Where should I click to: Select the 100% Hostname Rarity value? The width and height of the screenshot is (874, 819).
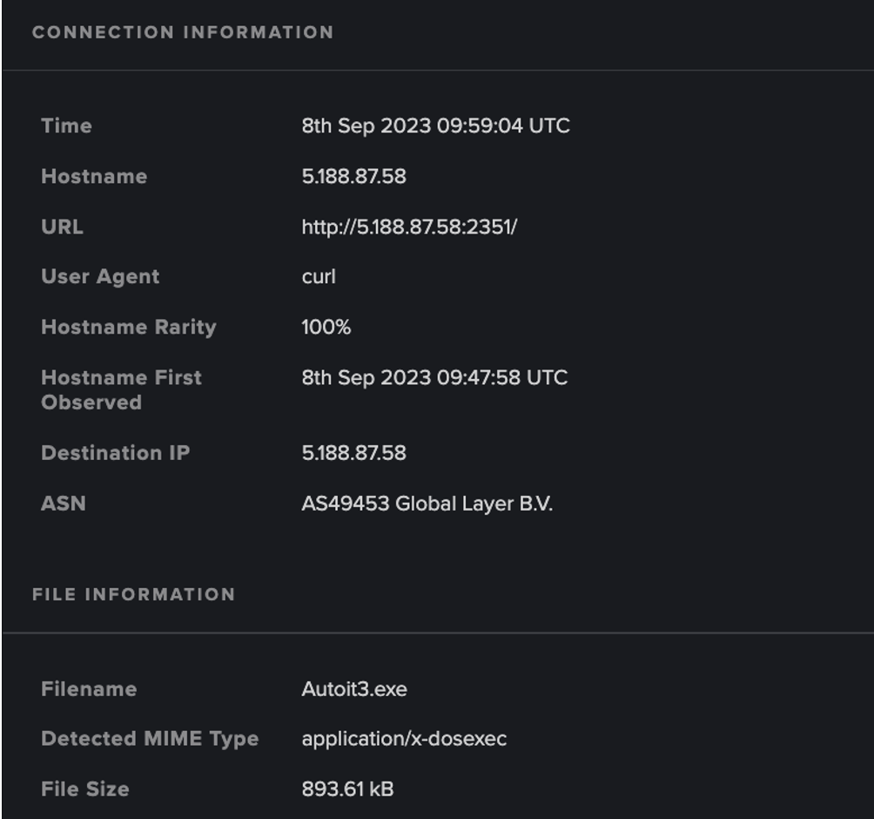tap(326, 328)
